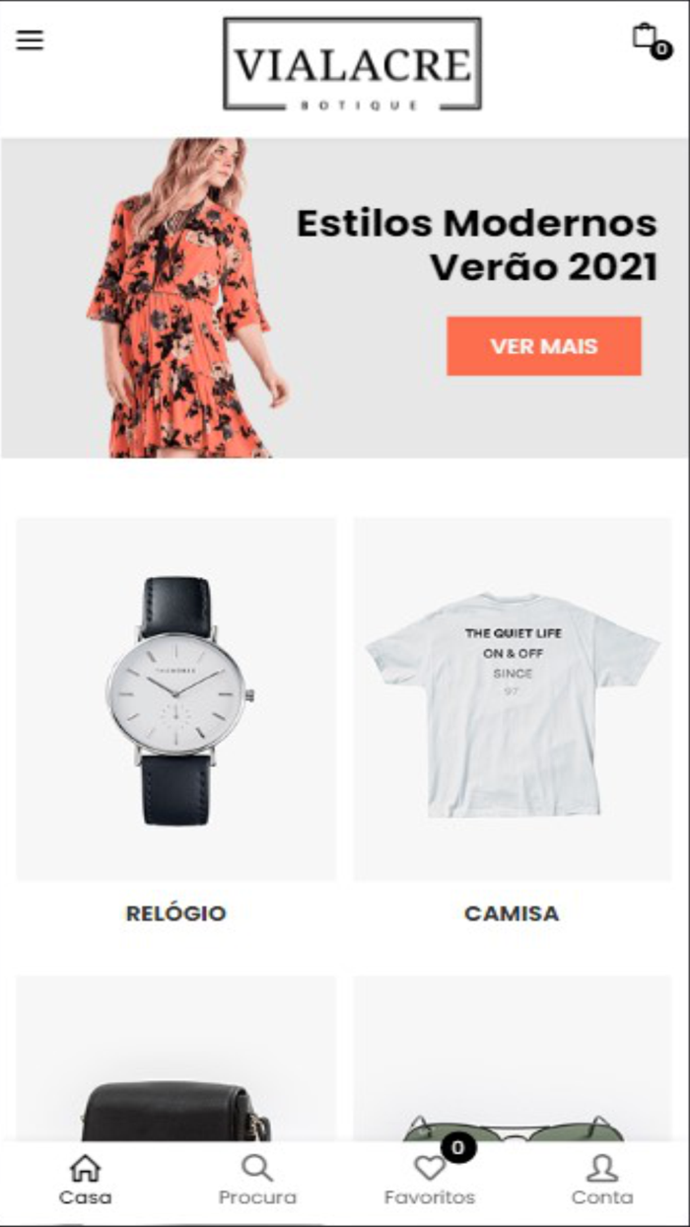The image size is (690, 1227).
Task: Click the VER MAIS button
Action: click(x=544, y=346)
